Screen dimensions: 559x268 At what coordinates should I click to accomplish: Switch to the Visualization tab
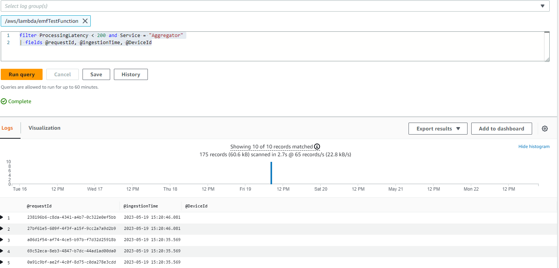[x=44, y=128]
